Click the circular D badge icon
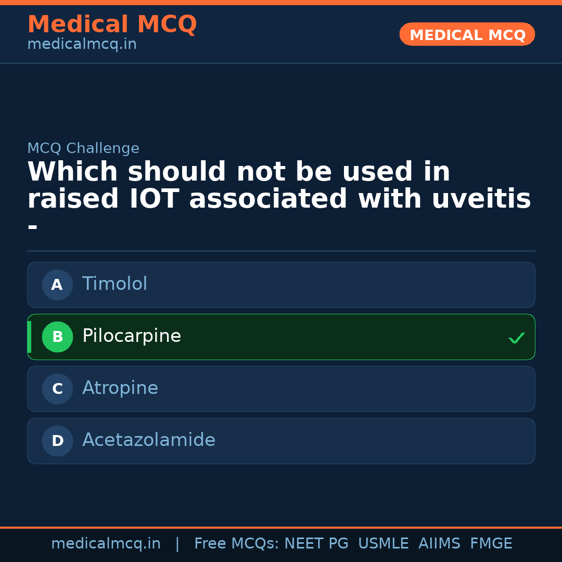 click(x=57, y=441)
